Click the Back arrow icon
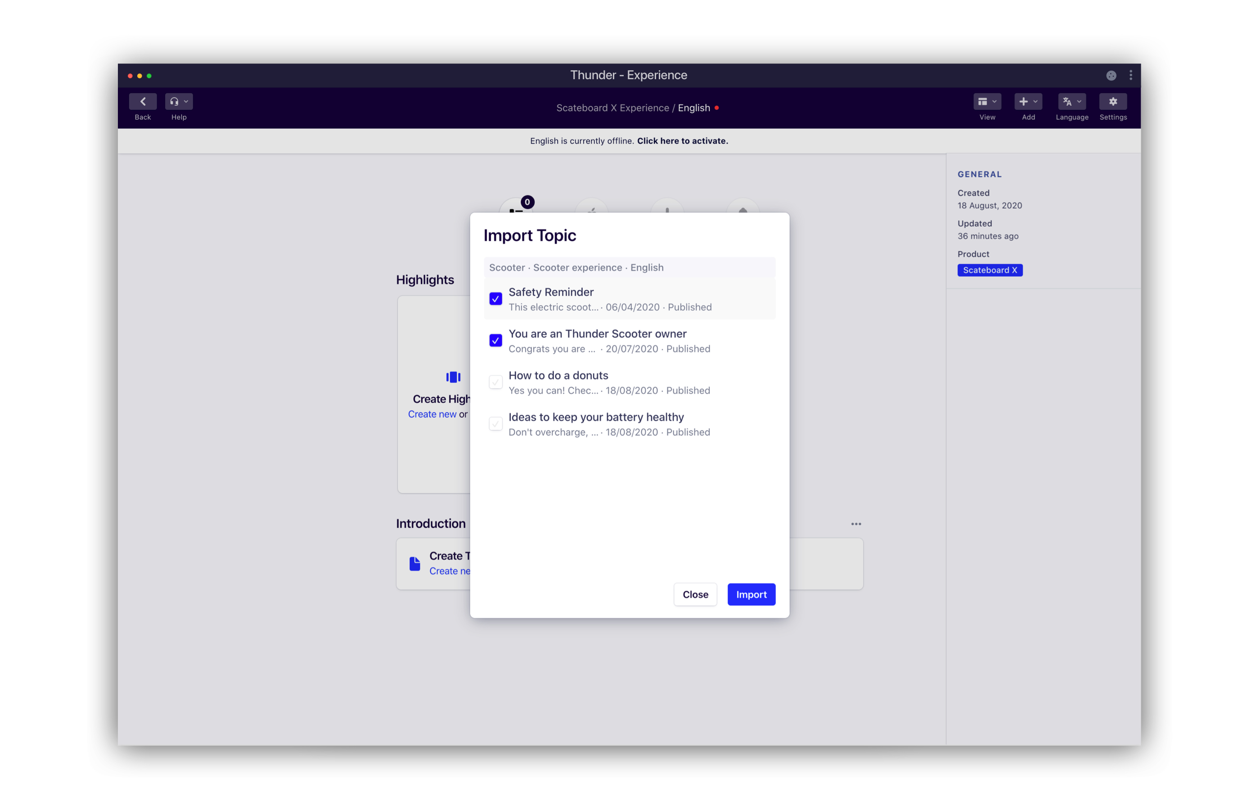The height and width of the screenshot is (810, 1260). [x=143, y=102]
